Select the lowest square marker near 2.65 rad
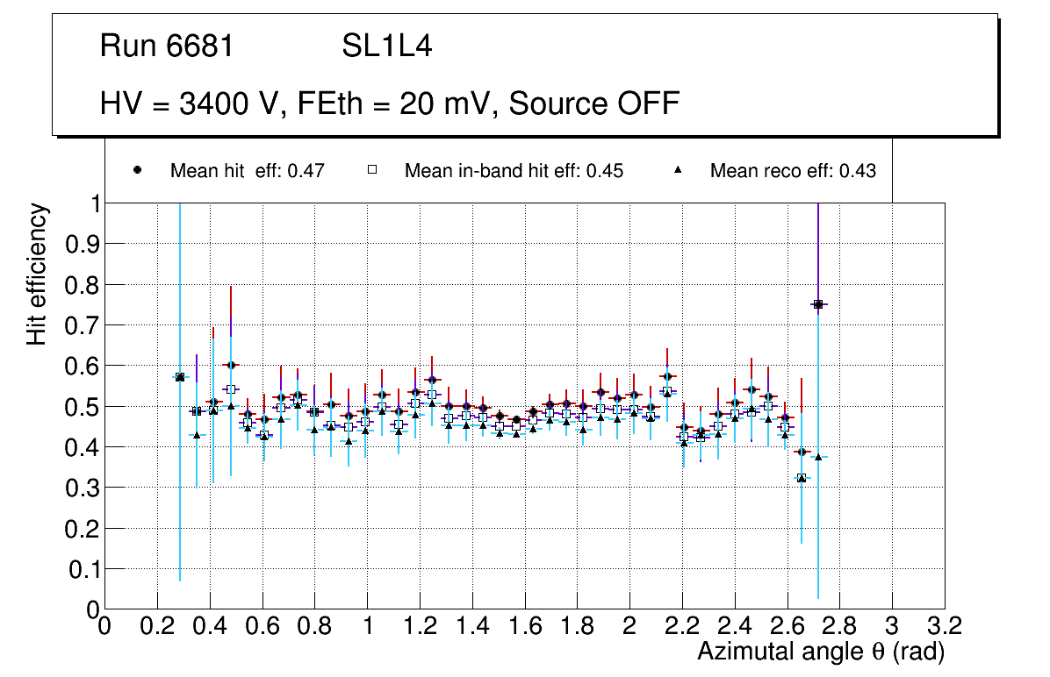This screenshot has height=677, width=1050. [801, 478]
